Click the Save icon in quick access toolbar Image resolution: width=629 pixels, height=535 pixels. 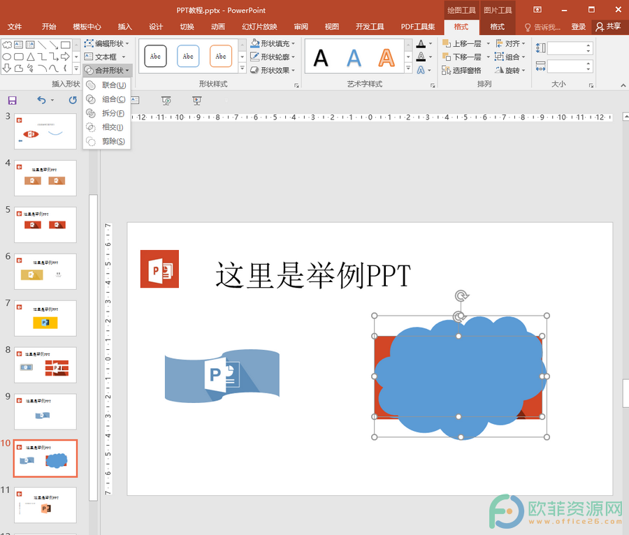[x=13, y=100]
